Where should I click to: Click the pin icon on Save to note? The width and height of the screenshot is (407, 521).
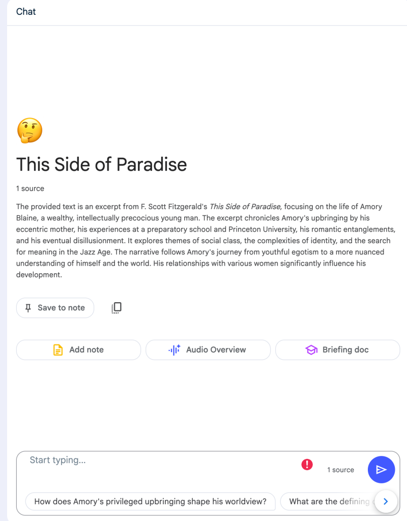tap(28, 308)
